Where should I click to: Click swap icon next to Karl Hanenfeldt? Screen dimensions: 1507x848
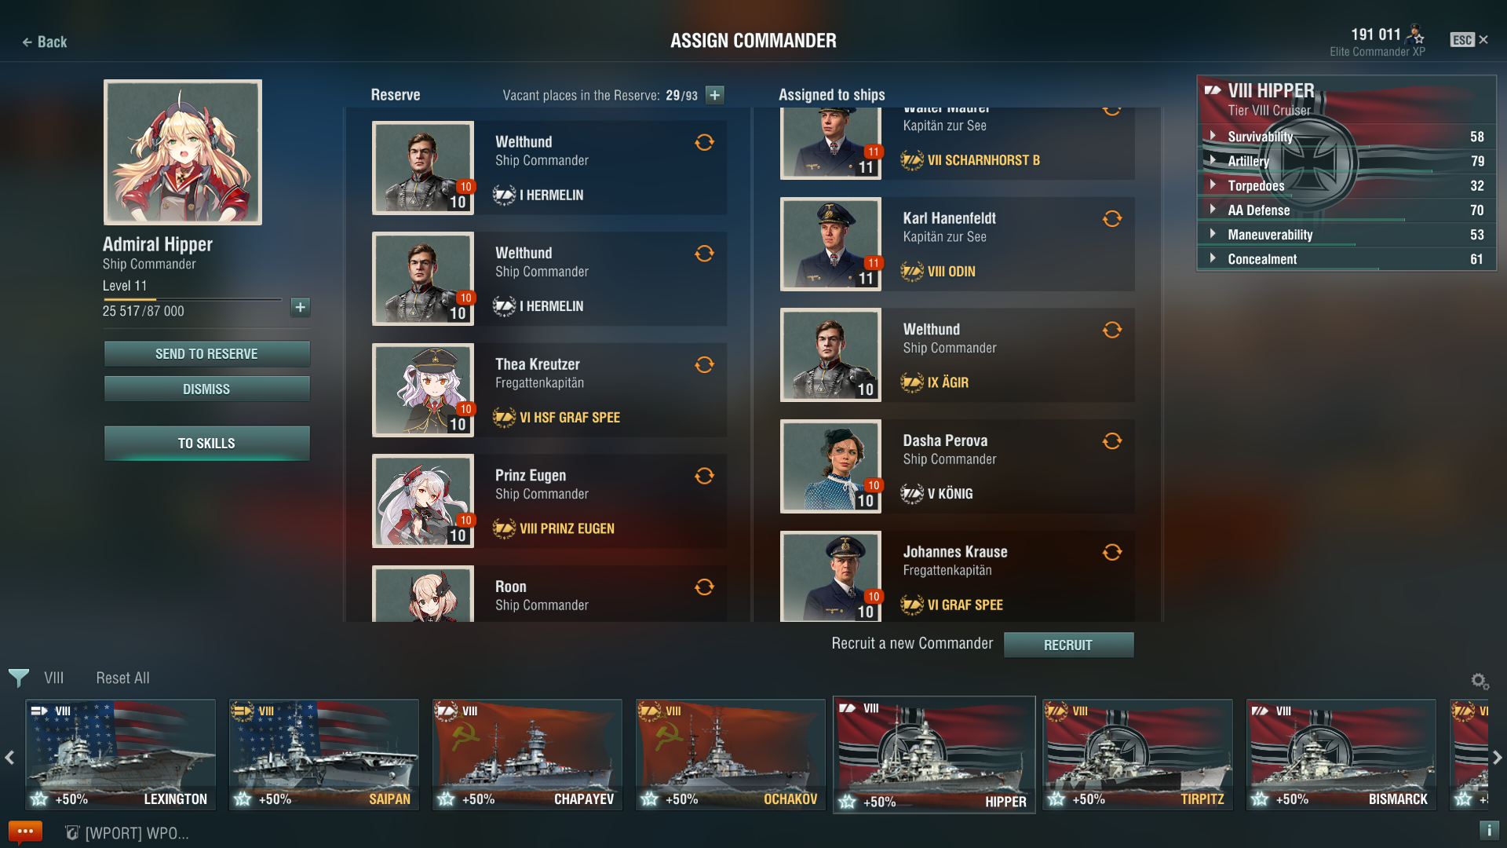pyautogui.click(x=1111, y=218)
